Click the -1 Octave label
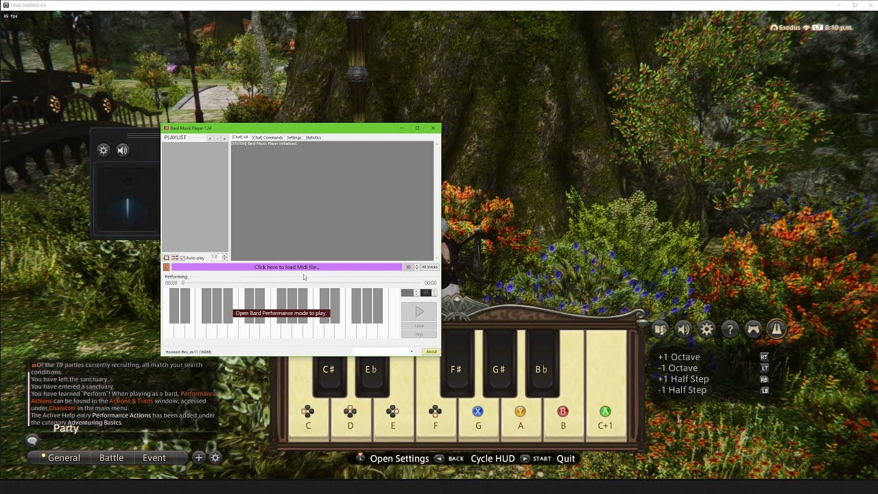 [x=678, y=368]
